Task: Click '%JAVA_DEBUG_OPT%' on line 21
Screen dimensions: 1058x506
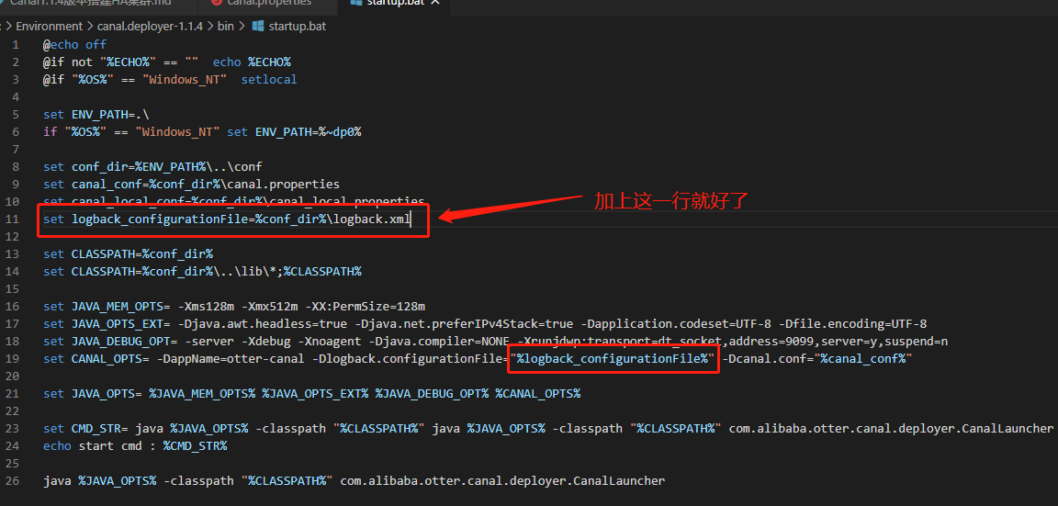Action: [432, 393]
